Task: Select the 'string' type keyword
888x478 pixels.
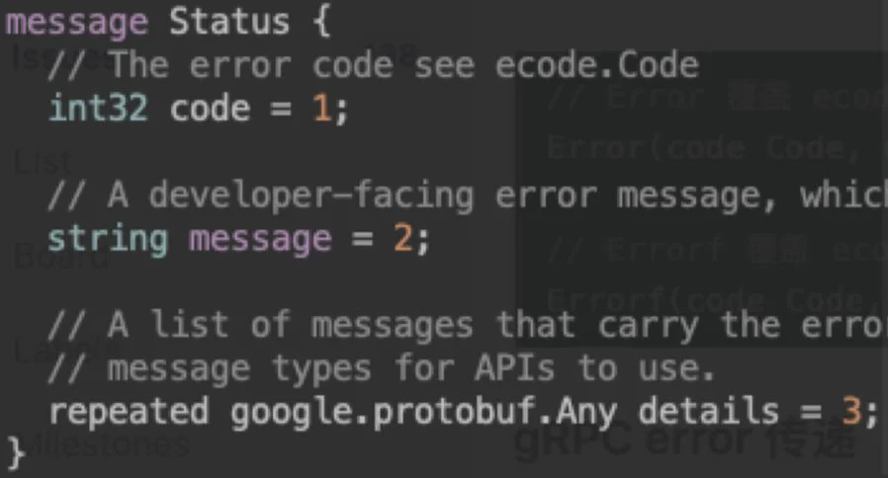Action: (108, 240)
